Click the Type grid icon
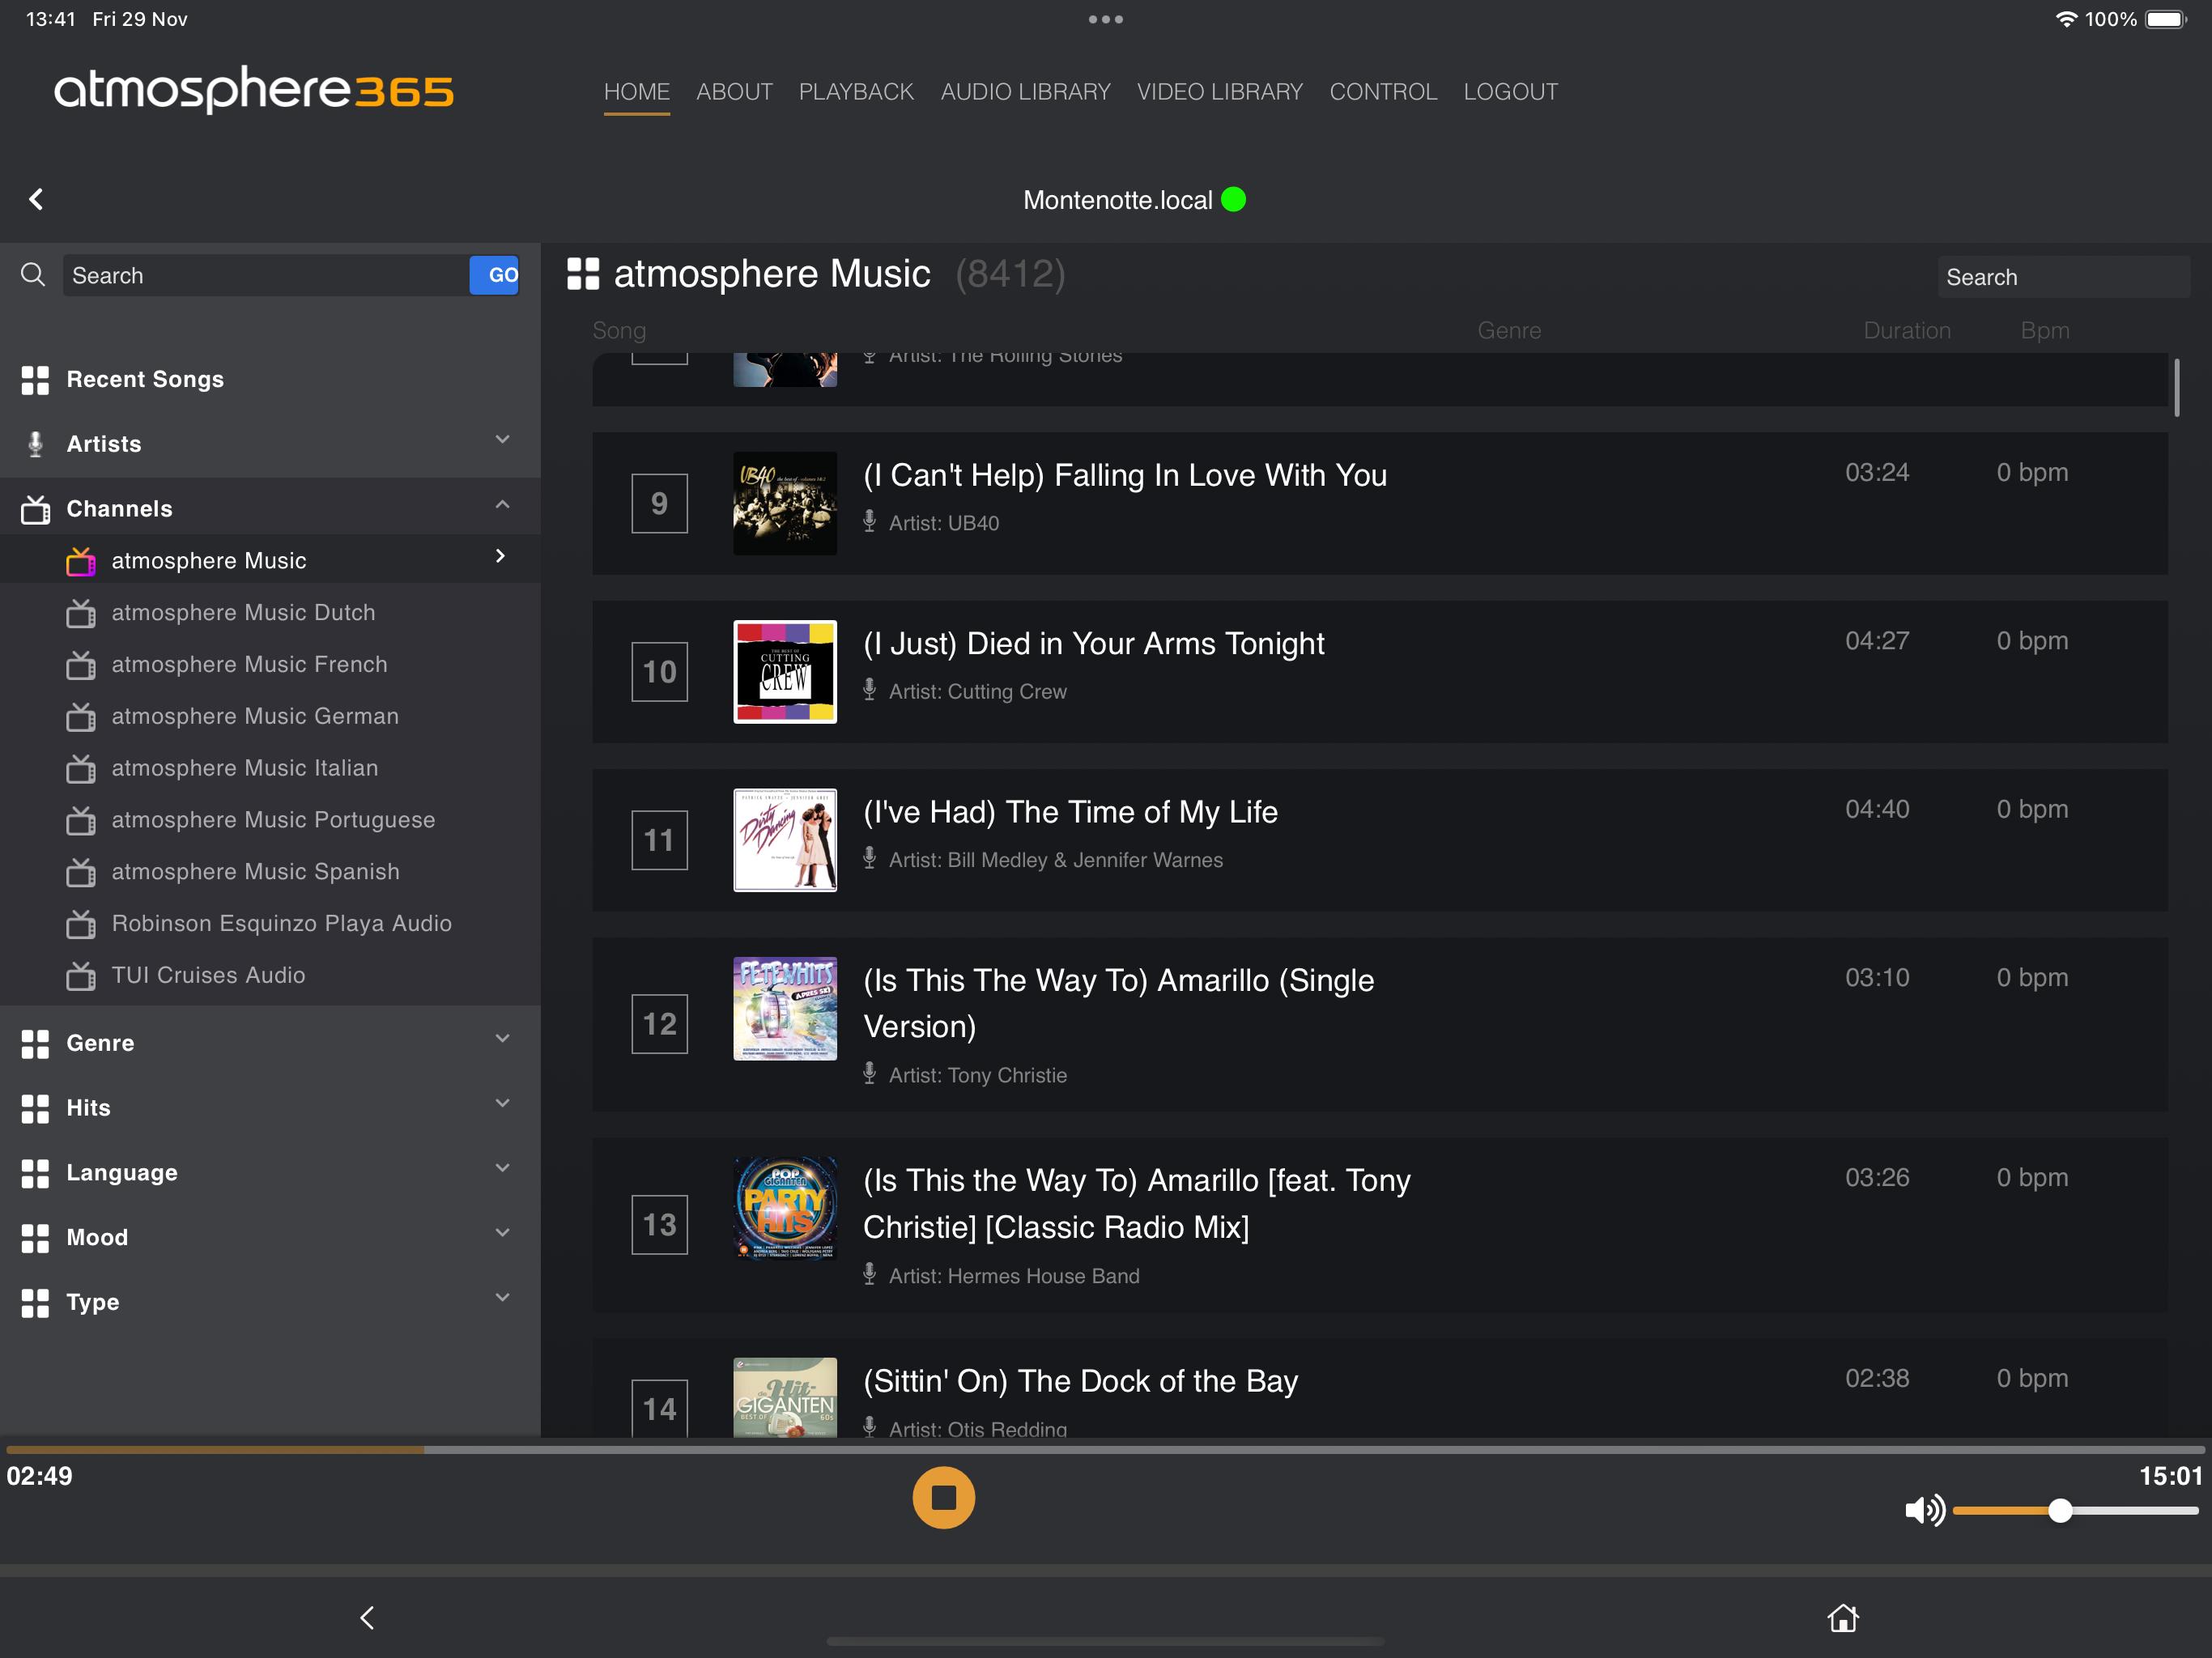Image resolution: width=2212 pixels, height=1658 pixels. (35, 1303)
